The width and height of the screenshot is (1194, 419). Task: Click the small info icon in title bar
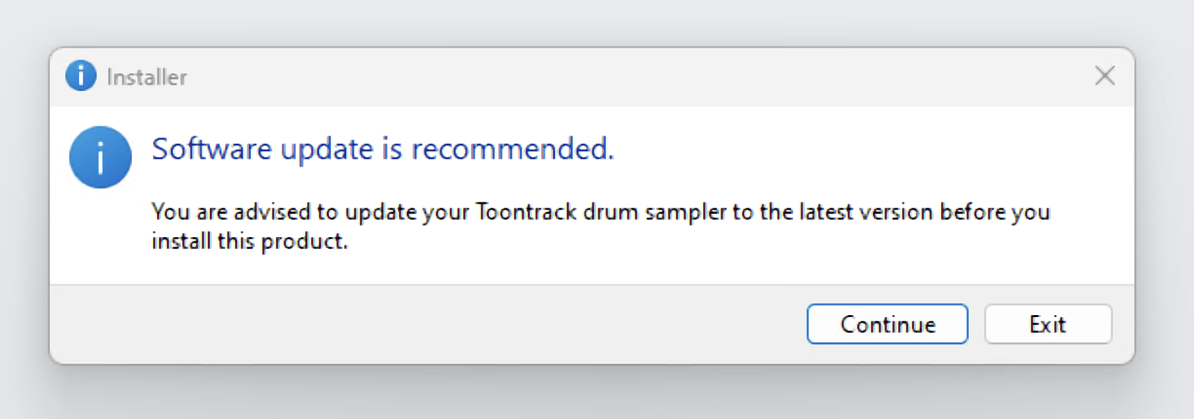pyautogui.click(x=81, y=76)
